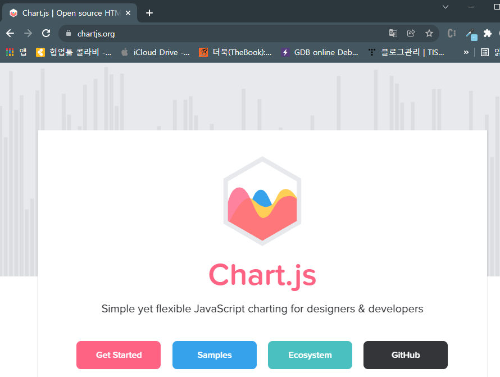The image size is (500, 377).
Task: Open the translate page icon
Action: coord(393,33)
